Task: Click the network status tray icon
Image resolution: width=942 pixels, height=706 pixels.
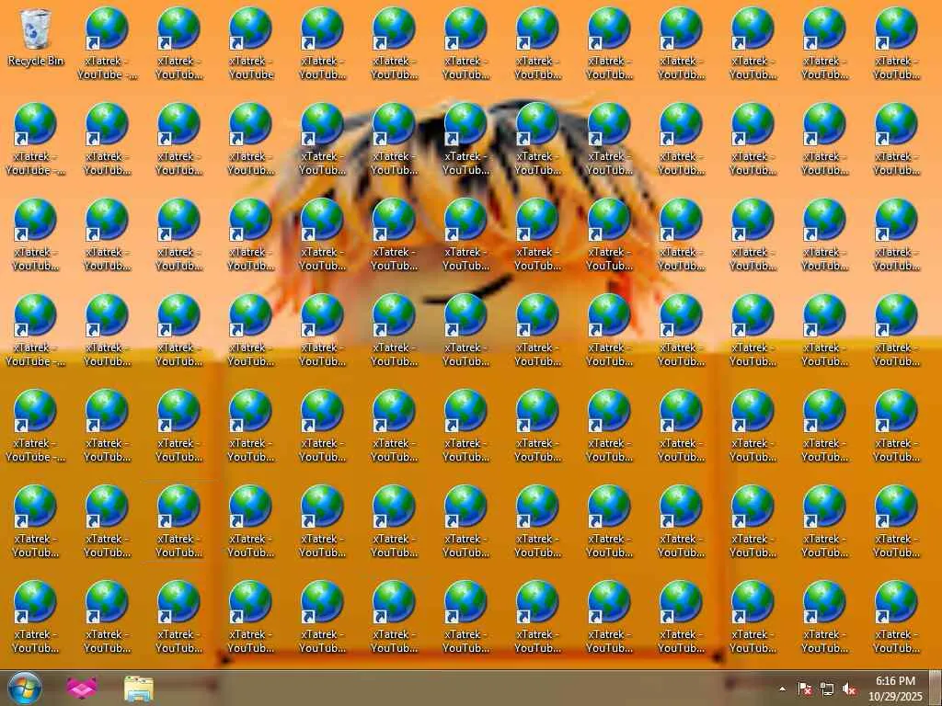Action: 827,689
